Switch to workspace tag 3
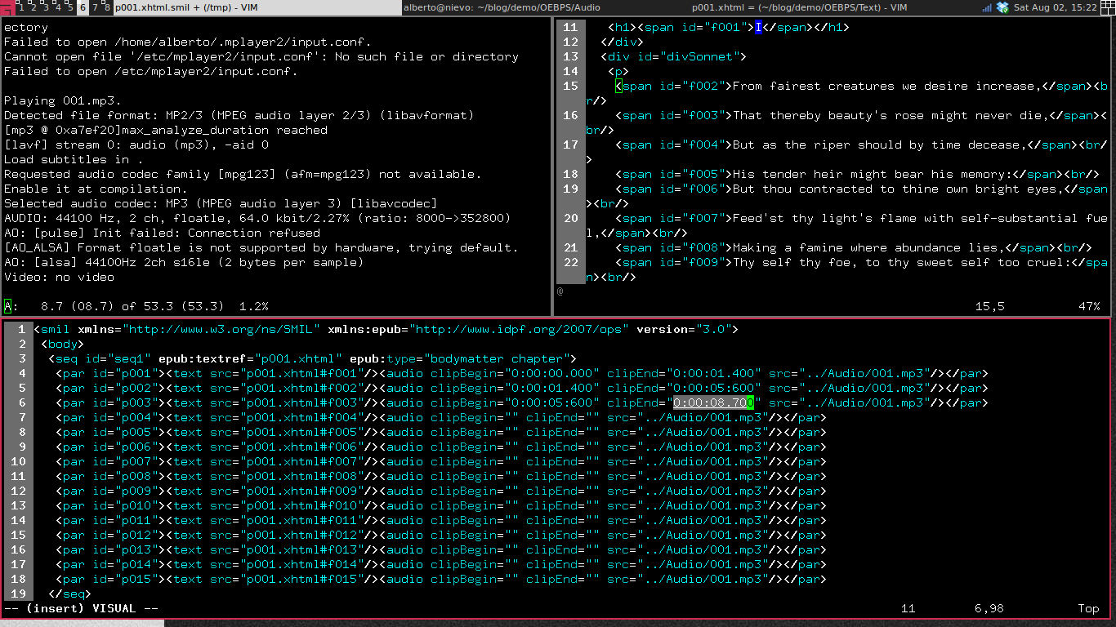The image size is (1116, 627). pos(45,7)
